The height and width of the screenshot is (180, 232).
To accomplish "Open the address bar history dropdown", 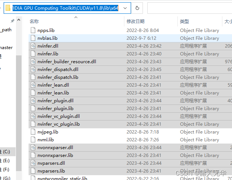I will (125, 8).
